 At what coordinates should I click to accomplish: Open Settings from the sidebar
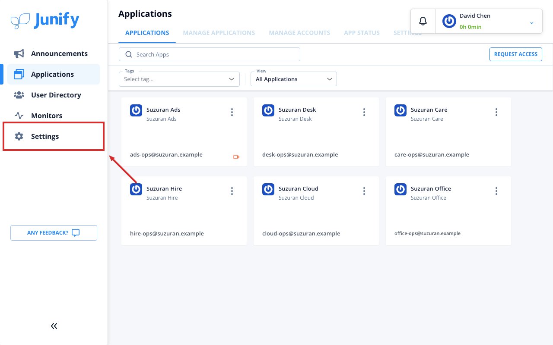coord(54,136)
